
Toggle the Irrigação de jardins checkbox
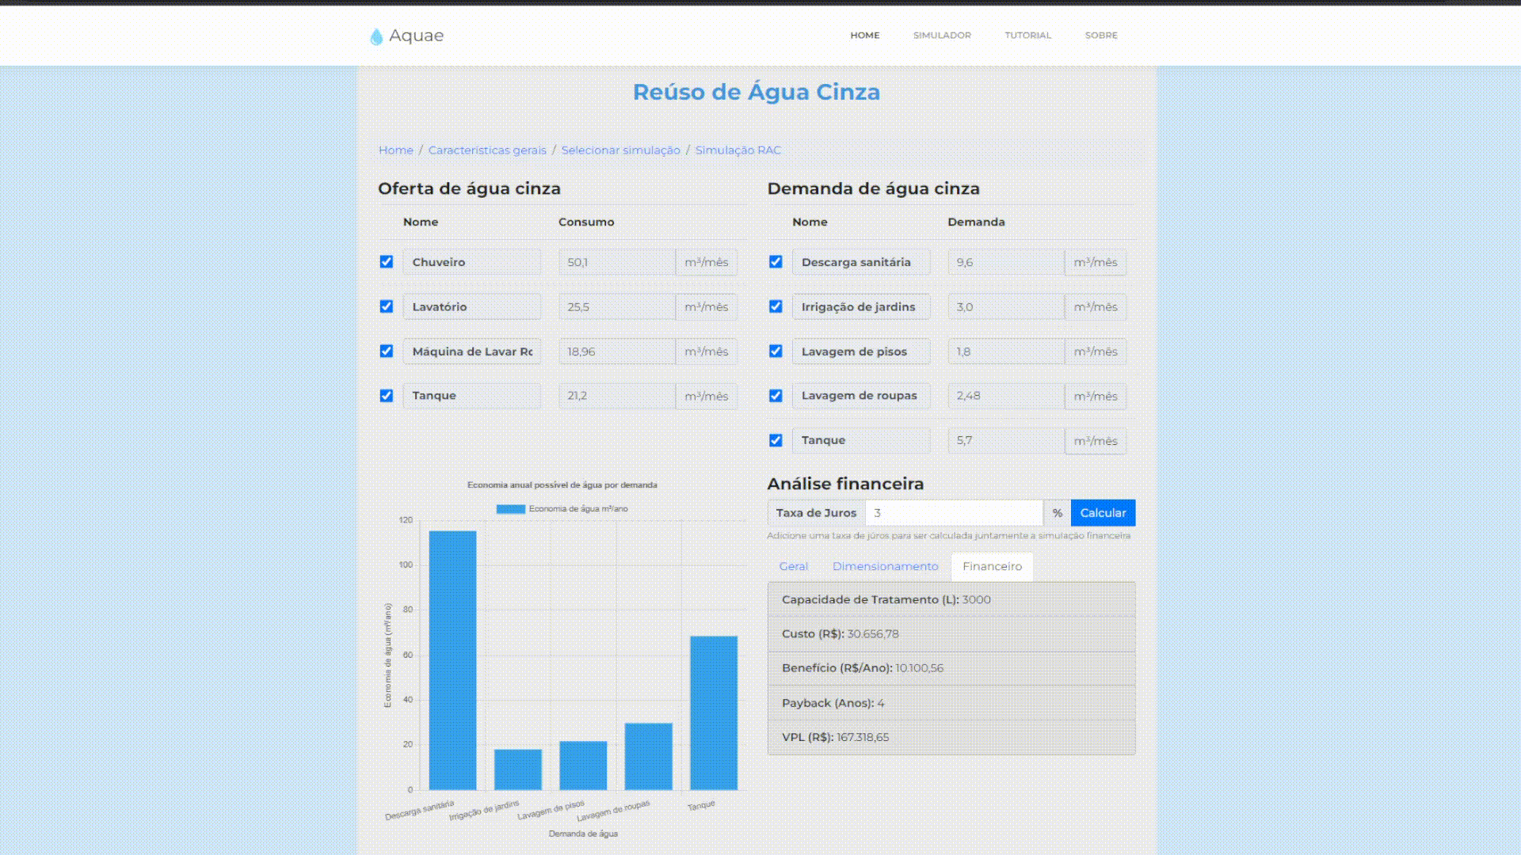[776, 306]
